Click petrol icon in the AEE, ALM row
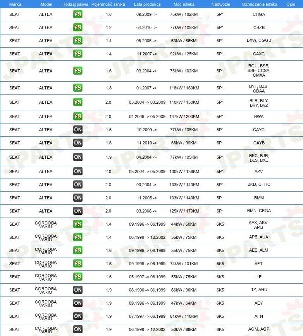This screenshot has height=336, width=303. pyautogui.click(x=77, y=250)
